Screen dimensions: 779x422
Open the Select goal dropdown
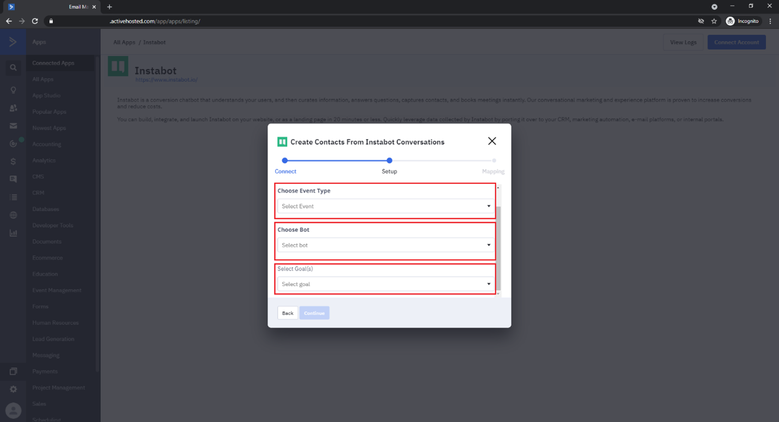coord(385,284)
